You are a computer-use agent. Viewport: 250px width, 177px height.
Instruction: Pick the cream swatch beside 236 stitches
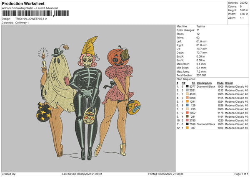[x=187, y=109]
